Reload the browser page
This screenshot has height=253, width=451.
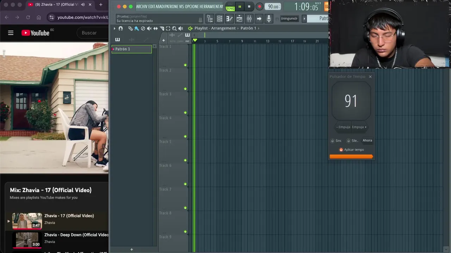pyautogui.click(x=28, y=17)
